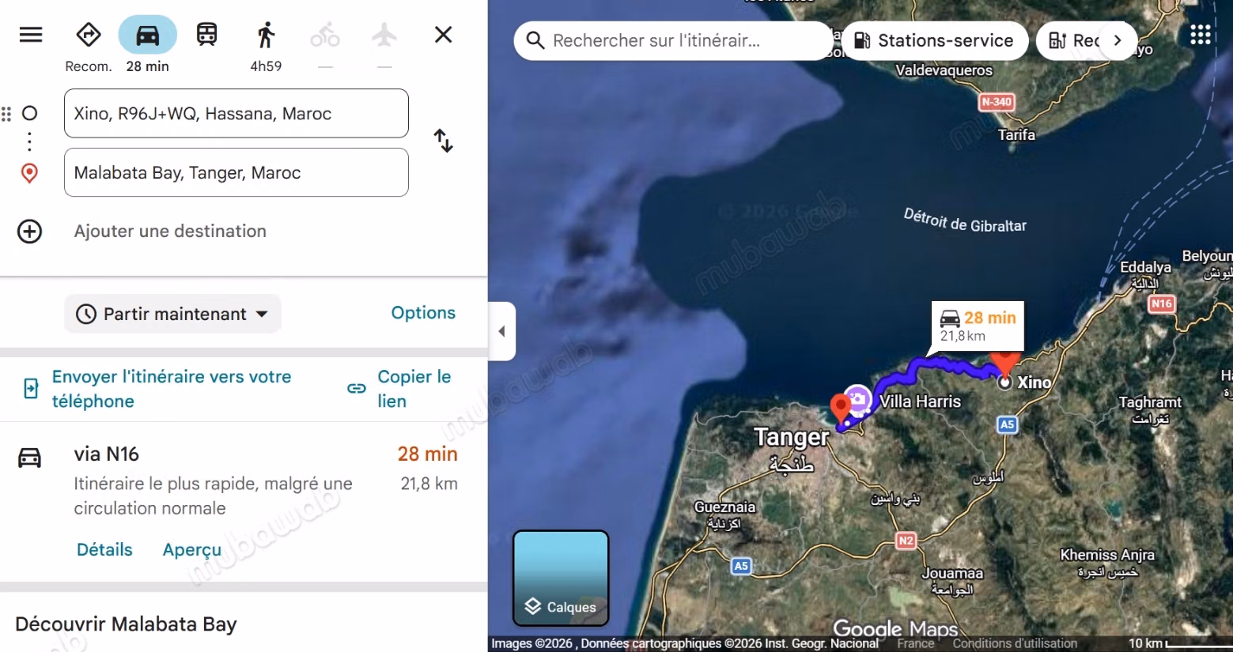Open route Options
The image size is (1233, 652).
(423, 313)
